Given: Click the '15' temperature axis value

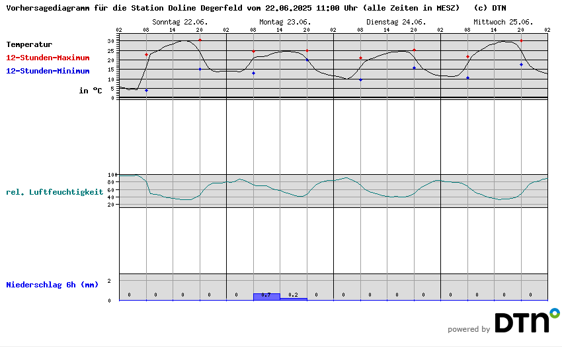Looking at the screenshot, I should (111, 70).
